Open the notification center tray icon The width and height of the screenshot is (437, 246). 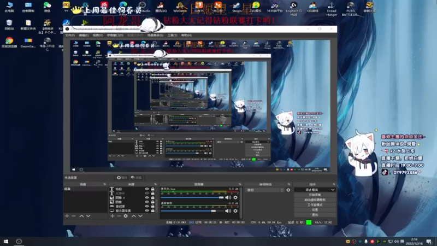[x=429, y=242]
